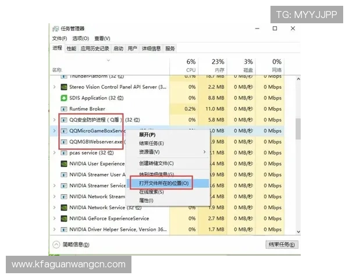This screenshot has width=349, height=279.
Task: Expand the NVIDIA Streamer Service row
Action: [x=55, y=185]
